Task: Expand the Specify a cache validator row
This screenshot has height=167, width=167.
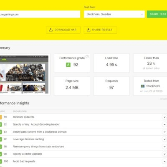Action: [x=164, y=154]
